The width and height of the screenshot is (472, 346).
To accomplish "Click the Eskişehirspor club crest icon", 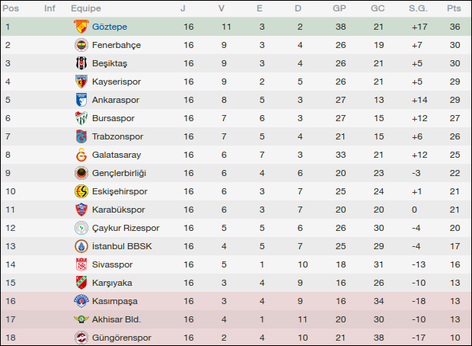I will (81, 191).
